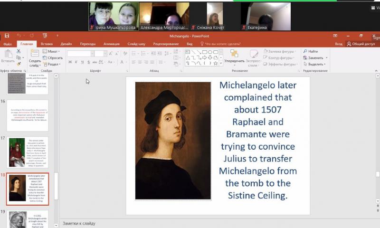The image size is (380, 228).
Task: Open the Вид ribbon tab
Action: point(190,44)
